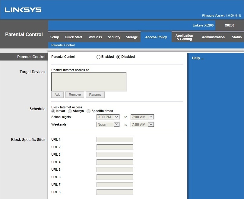Enable Parental Control
This screenshot has height=199, width=244.
tap(98, 57)
